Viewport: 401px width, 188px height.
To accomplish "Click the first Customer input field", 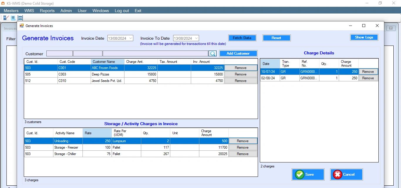I will pyautogui.click(x=59, y=53).
